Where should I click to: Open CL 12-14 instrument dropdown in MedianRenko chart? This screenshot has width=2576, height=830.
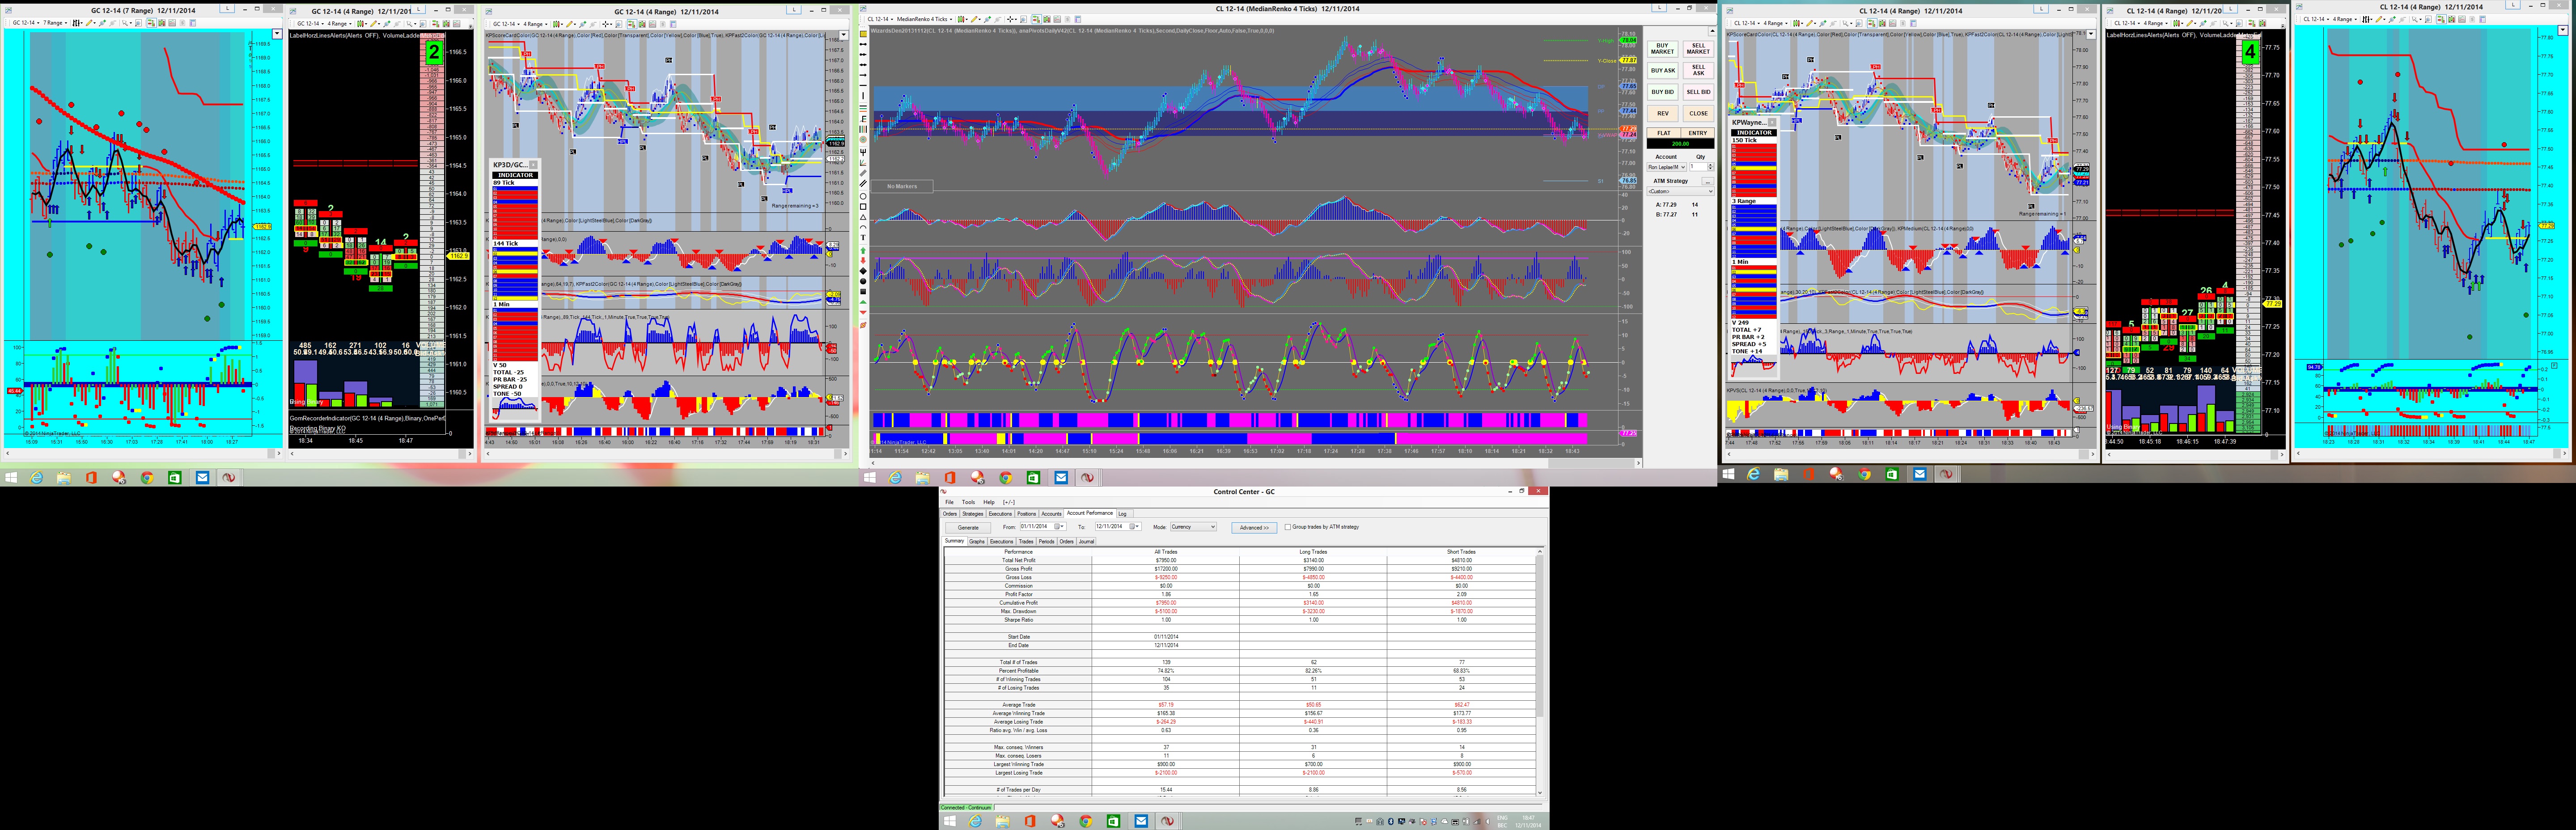[881, 19]
